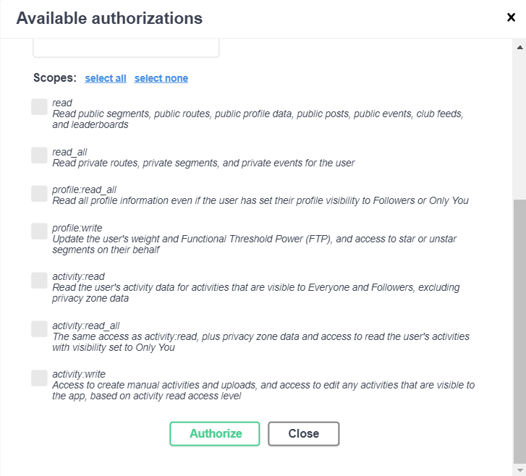This screenshot has height=476, width=526.
Task: Click the select none link
Action: (161, 79)
